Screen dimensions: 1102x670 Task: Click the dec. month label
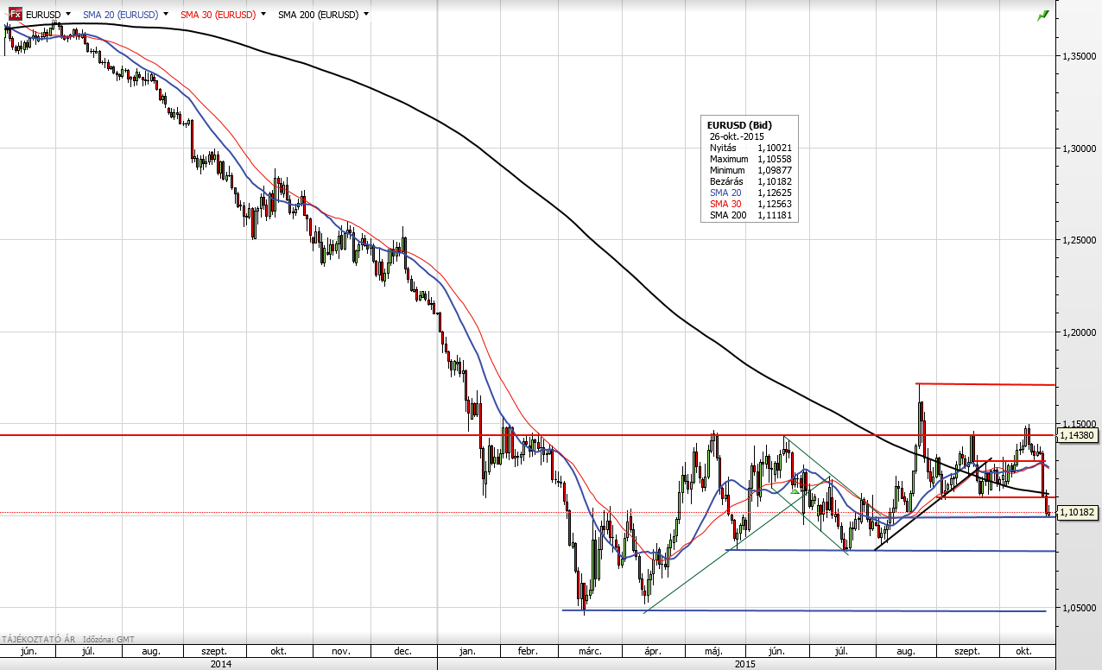tap(402, 652)
